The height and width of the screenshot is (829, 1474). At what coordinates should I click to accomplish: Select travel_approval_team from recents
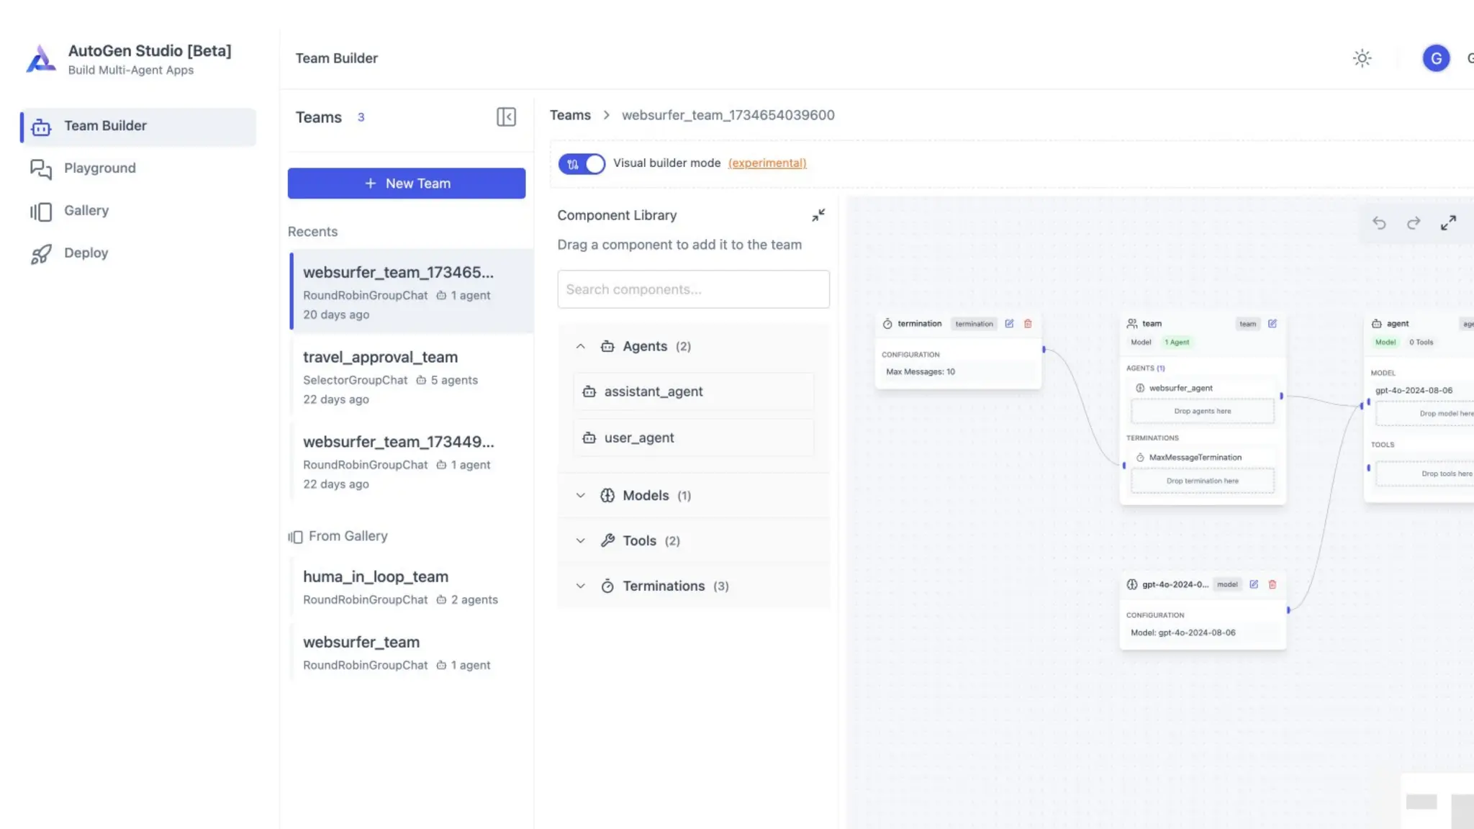coord(380,358)
